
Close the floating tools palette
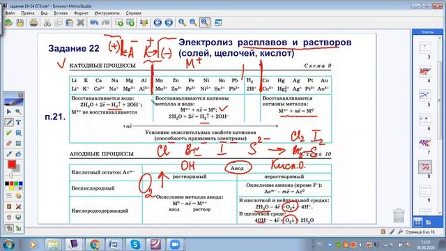tap(20, 95)
